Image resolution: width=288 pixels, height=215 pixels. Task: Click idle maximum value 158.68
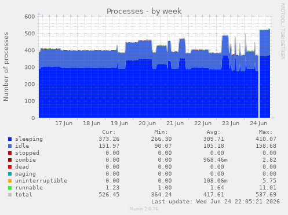tap(266, 146)
